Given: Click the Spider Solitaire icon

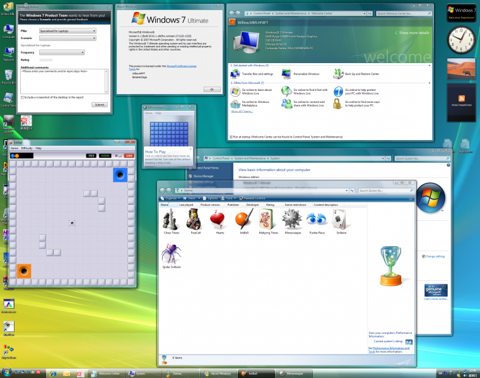Looking at the screenshot, I should pyautogui.click(x=172, y=255).
